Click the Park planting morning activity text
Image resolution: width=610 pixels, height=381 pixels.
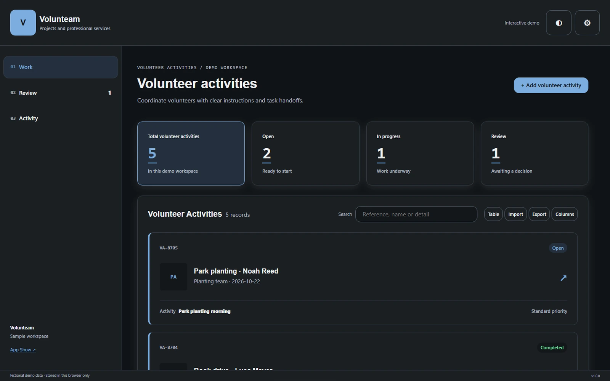(204, 311)
